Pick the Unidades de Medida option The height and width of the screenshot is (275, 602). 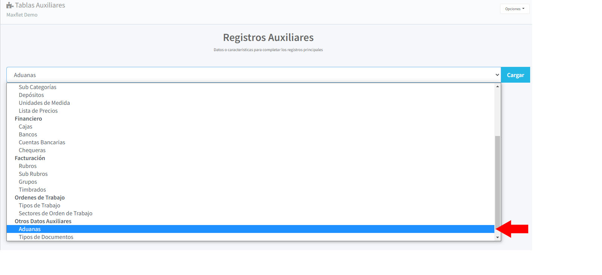[44, 103]
